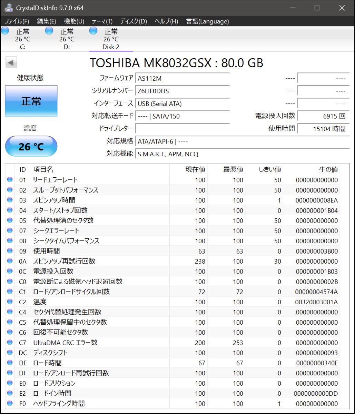The height and width of the screenshot is (414, 355).
Task: Select the D: drive status orb
Action: 49,31
